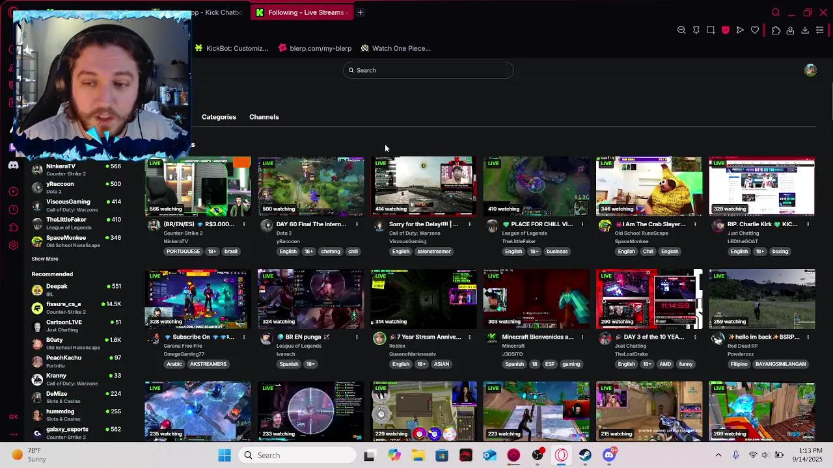Open options menu for RIP. Charlie Kirk stream

808,224
